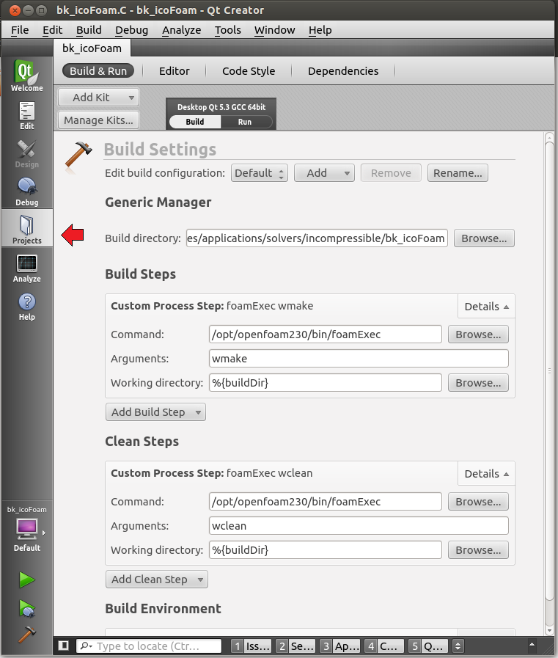Open the Tools menu
Viewport: 558px width, 658px height.
click(x=228, y=30)
